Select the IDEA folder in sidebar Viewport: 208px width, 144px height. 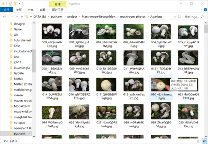pyautogui.click(x=17, y=46)
